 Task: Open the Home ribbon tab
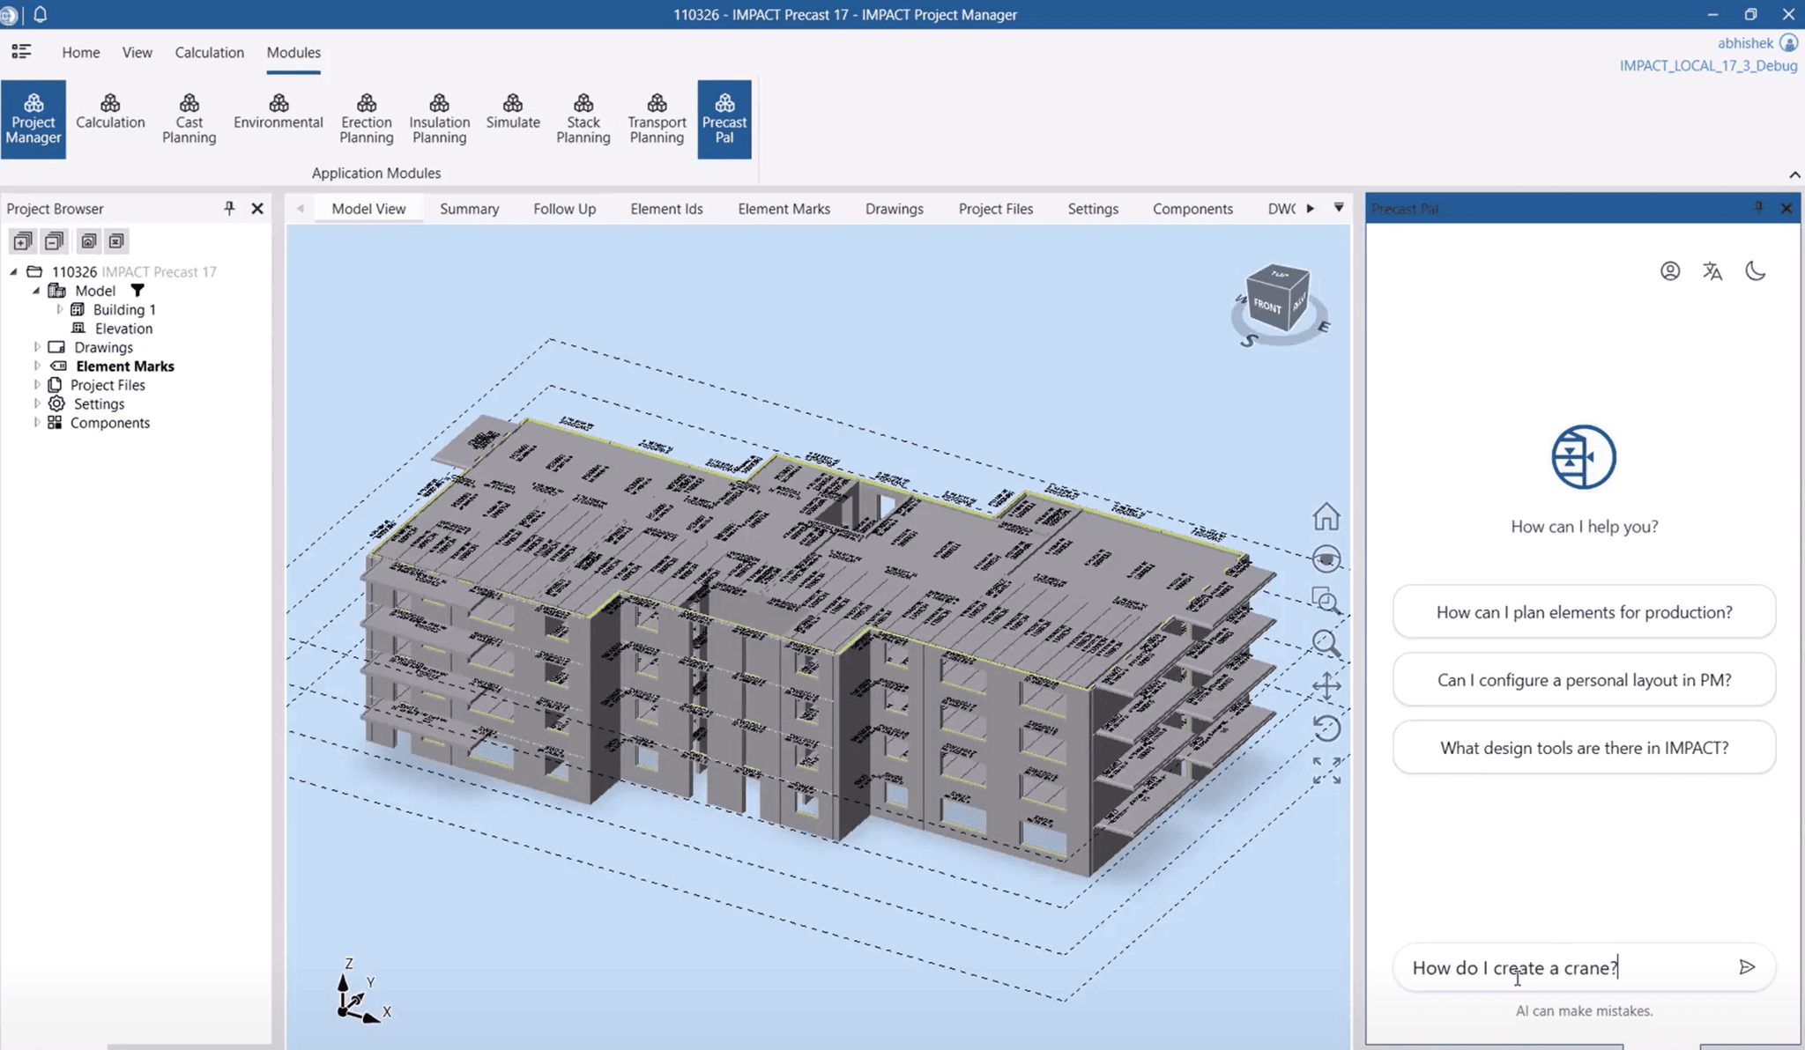[81, 53]
